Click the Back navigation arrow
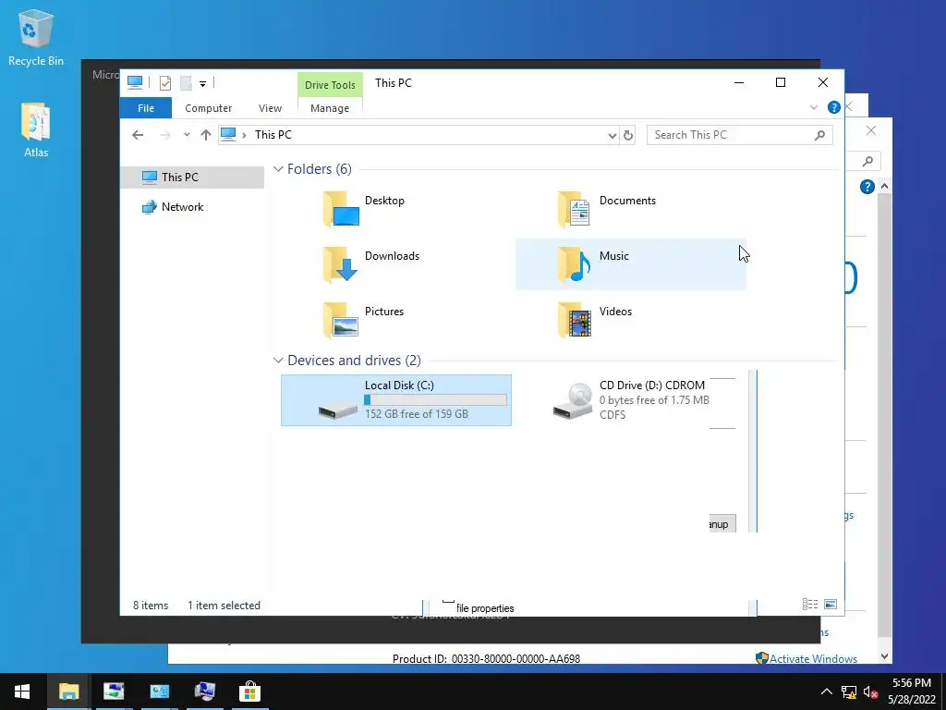The height and width of the screenshot is (710, 946). tap(138, 135)
